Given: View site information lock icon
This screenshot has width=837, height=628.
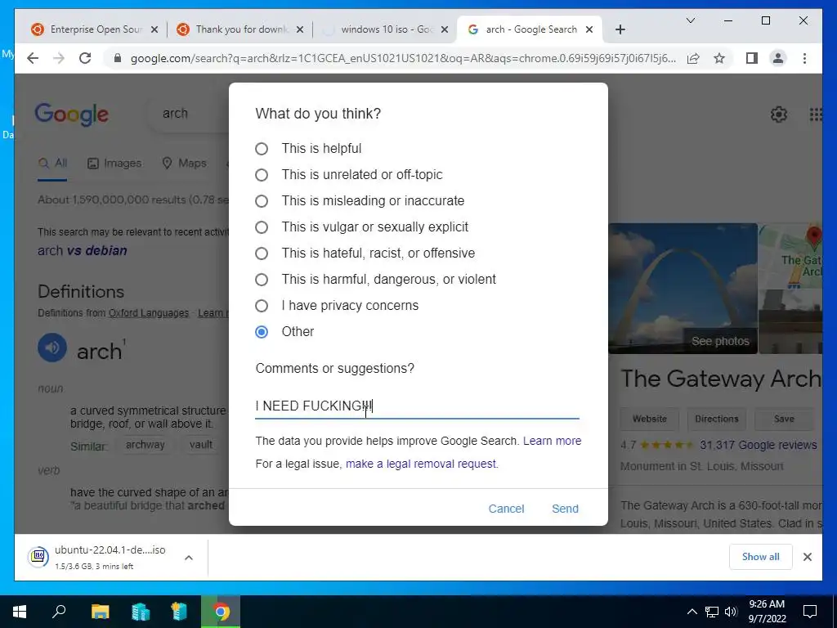Looking at the screenshot, I should coord(118,58).
